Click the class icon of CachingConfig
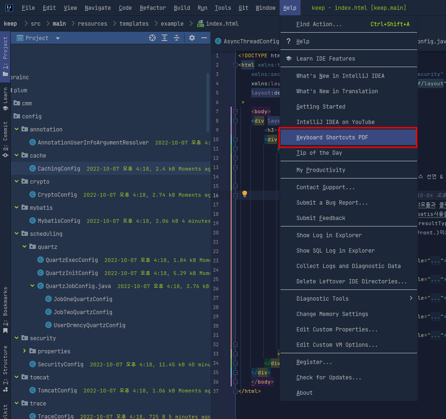The image size is (446, 419). [x=33, y=168]
